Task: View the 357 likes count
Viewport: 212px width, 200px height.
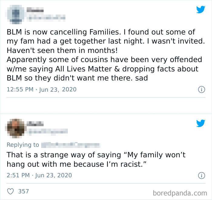Action: click(x=24, y=191)
